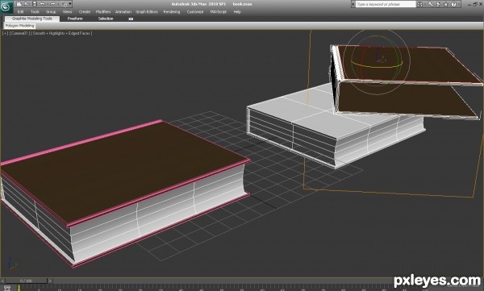Click the time slider 0 / 100 handle

[x=26, y=281]
